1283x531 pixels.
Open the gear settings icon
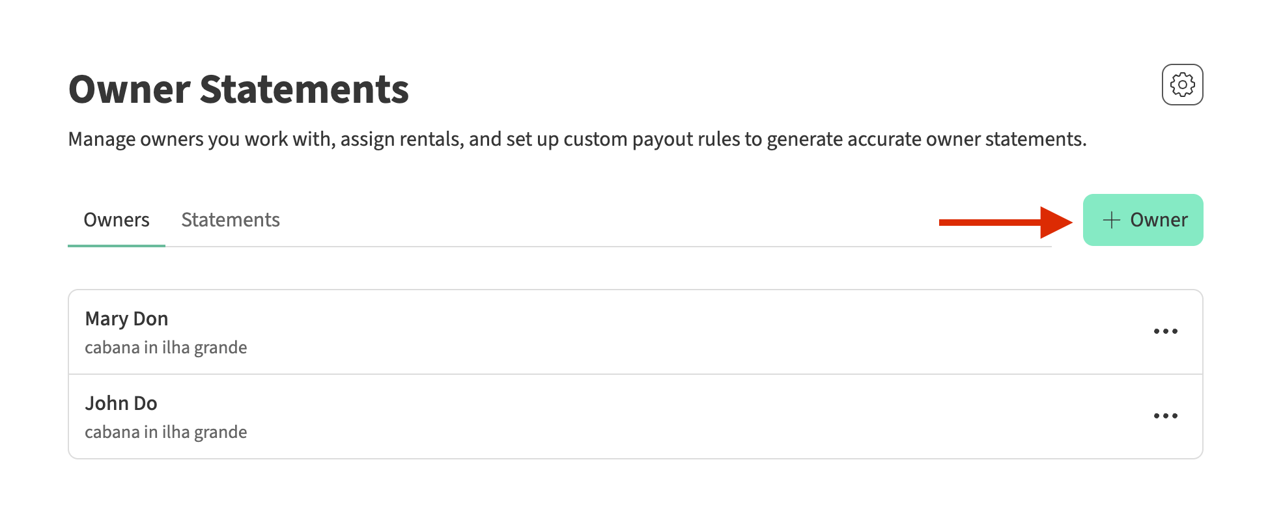click(x=1182, y=85)
